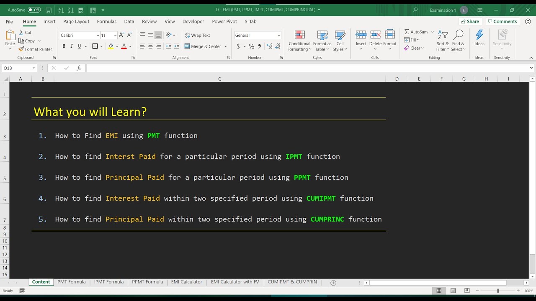Click Merge & Center
The width and height of the screenshot is (536, 301).
[203, 46]
